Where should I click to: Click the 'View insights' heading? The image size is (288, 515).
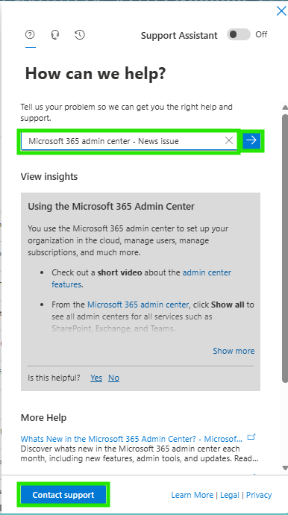[49, 177]
